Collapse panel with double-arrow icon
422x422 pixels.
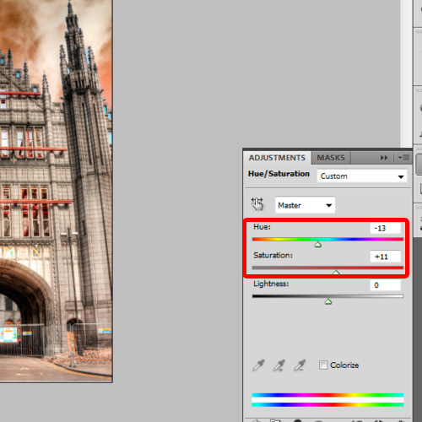pyautogui.click(x=384, y=158)
